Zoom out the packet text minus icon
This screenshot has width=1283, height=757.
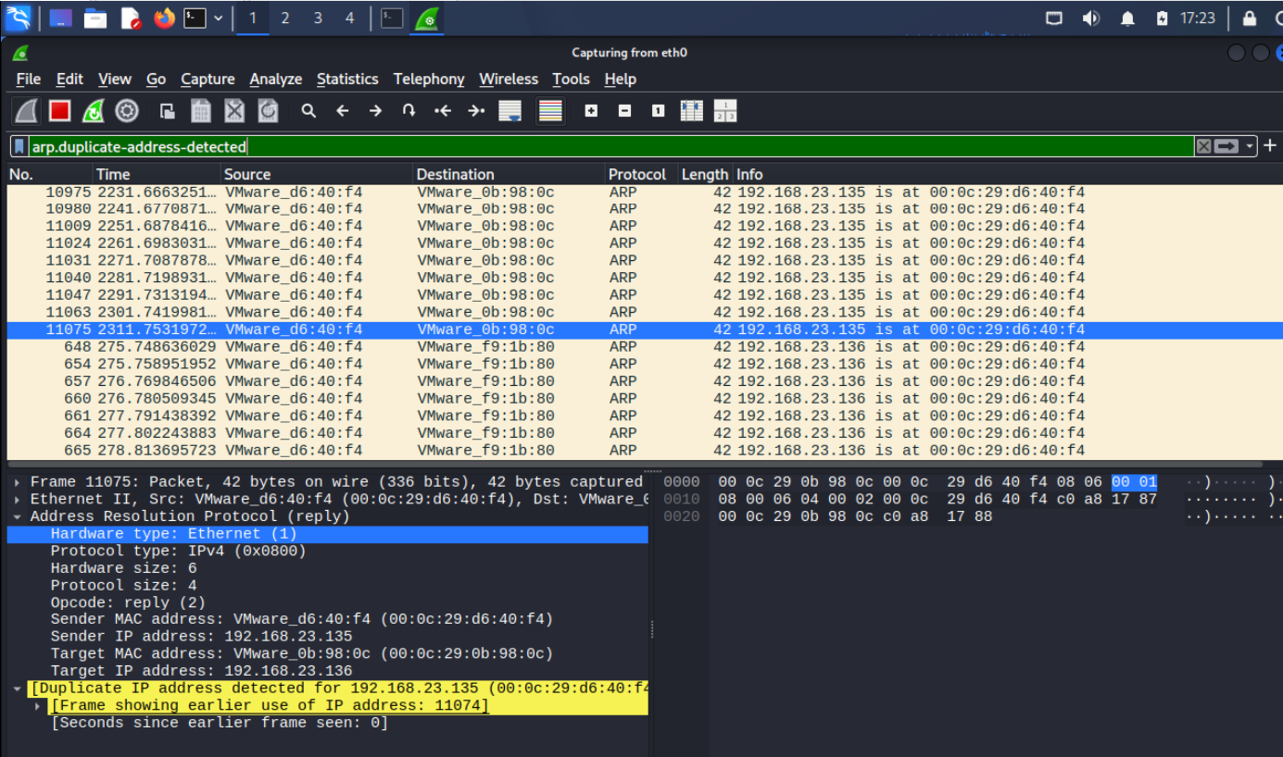624,111
